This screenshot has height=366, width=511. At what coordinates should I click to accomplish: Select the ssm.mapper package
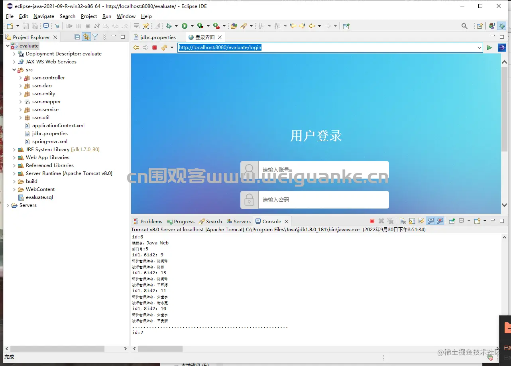[47, 102]
